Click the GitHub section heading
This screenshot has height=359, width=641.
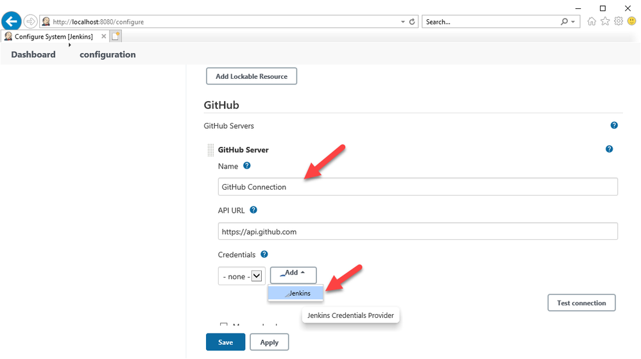(x=221, y=105)
